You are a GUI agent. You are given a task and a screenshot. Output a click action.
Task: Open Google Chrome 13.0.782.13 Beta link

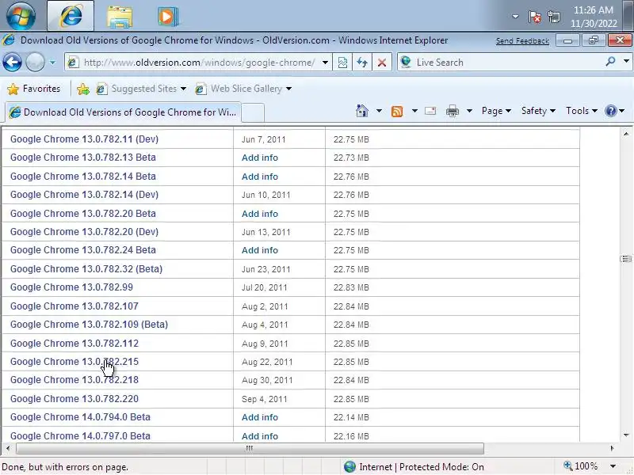tap(83, 157)
